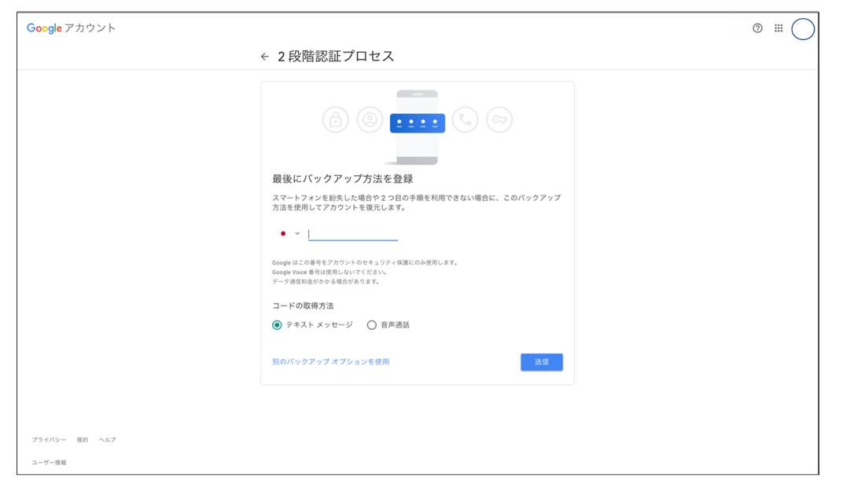This screenshot has width=843, height=483.
Task: Click the blue verification code illustration
Action: [x=417, y=123]
